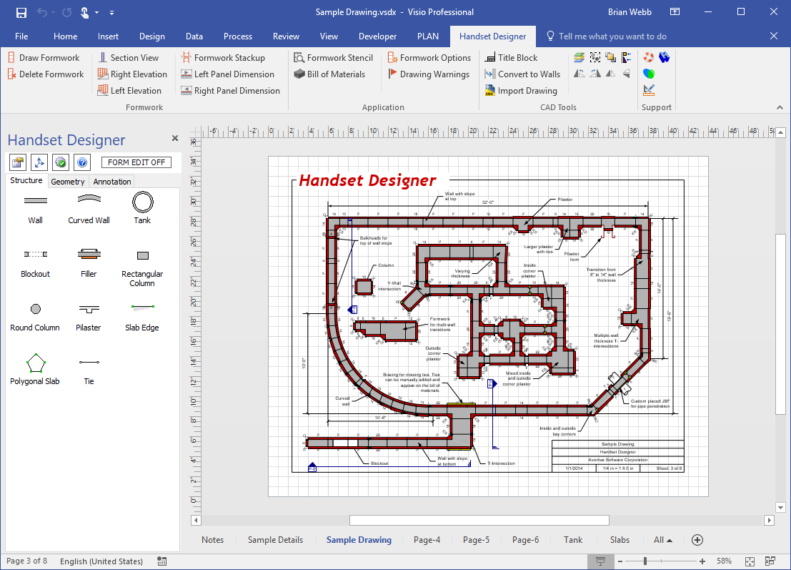Select the Polygonal Slab shape
The height and width of the screenshot is (570, 791).
[35, 370]
